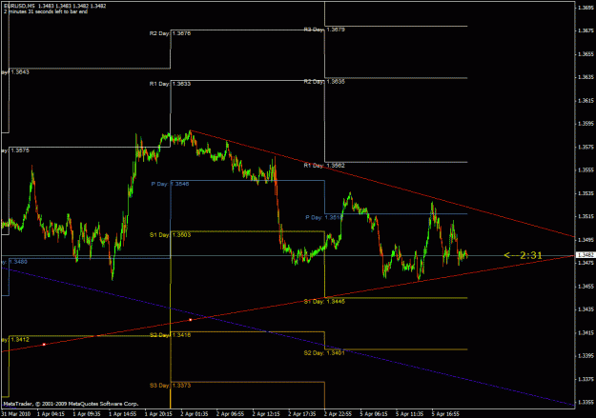Click the 1.3575 level label at chart's left edge
This screenshot has height=418, width=596.
[15, 150]
